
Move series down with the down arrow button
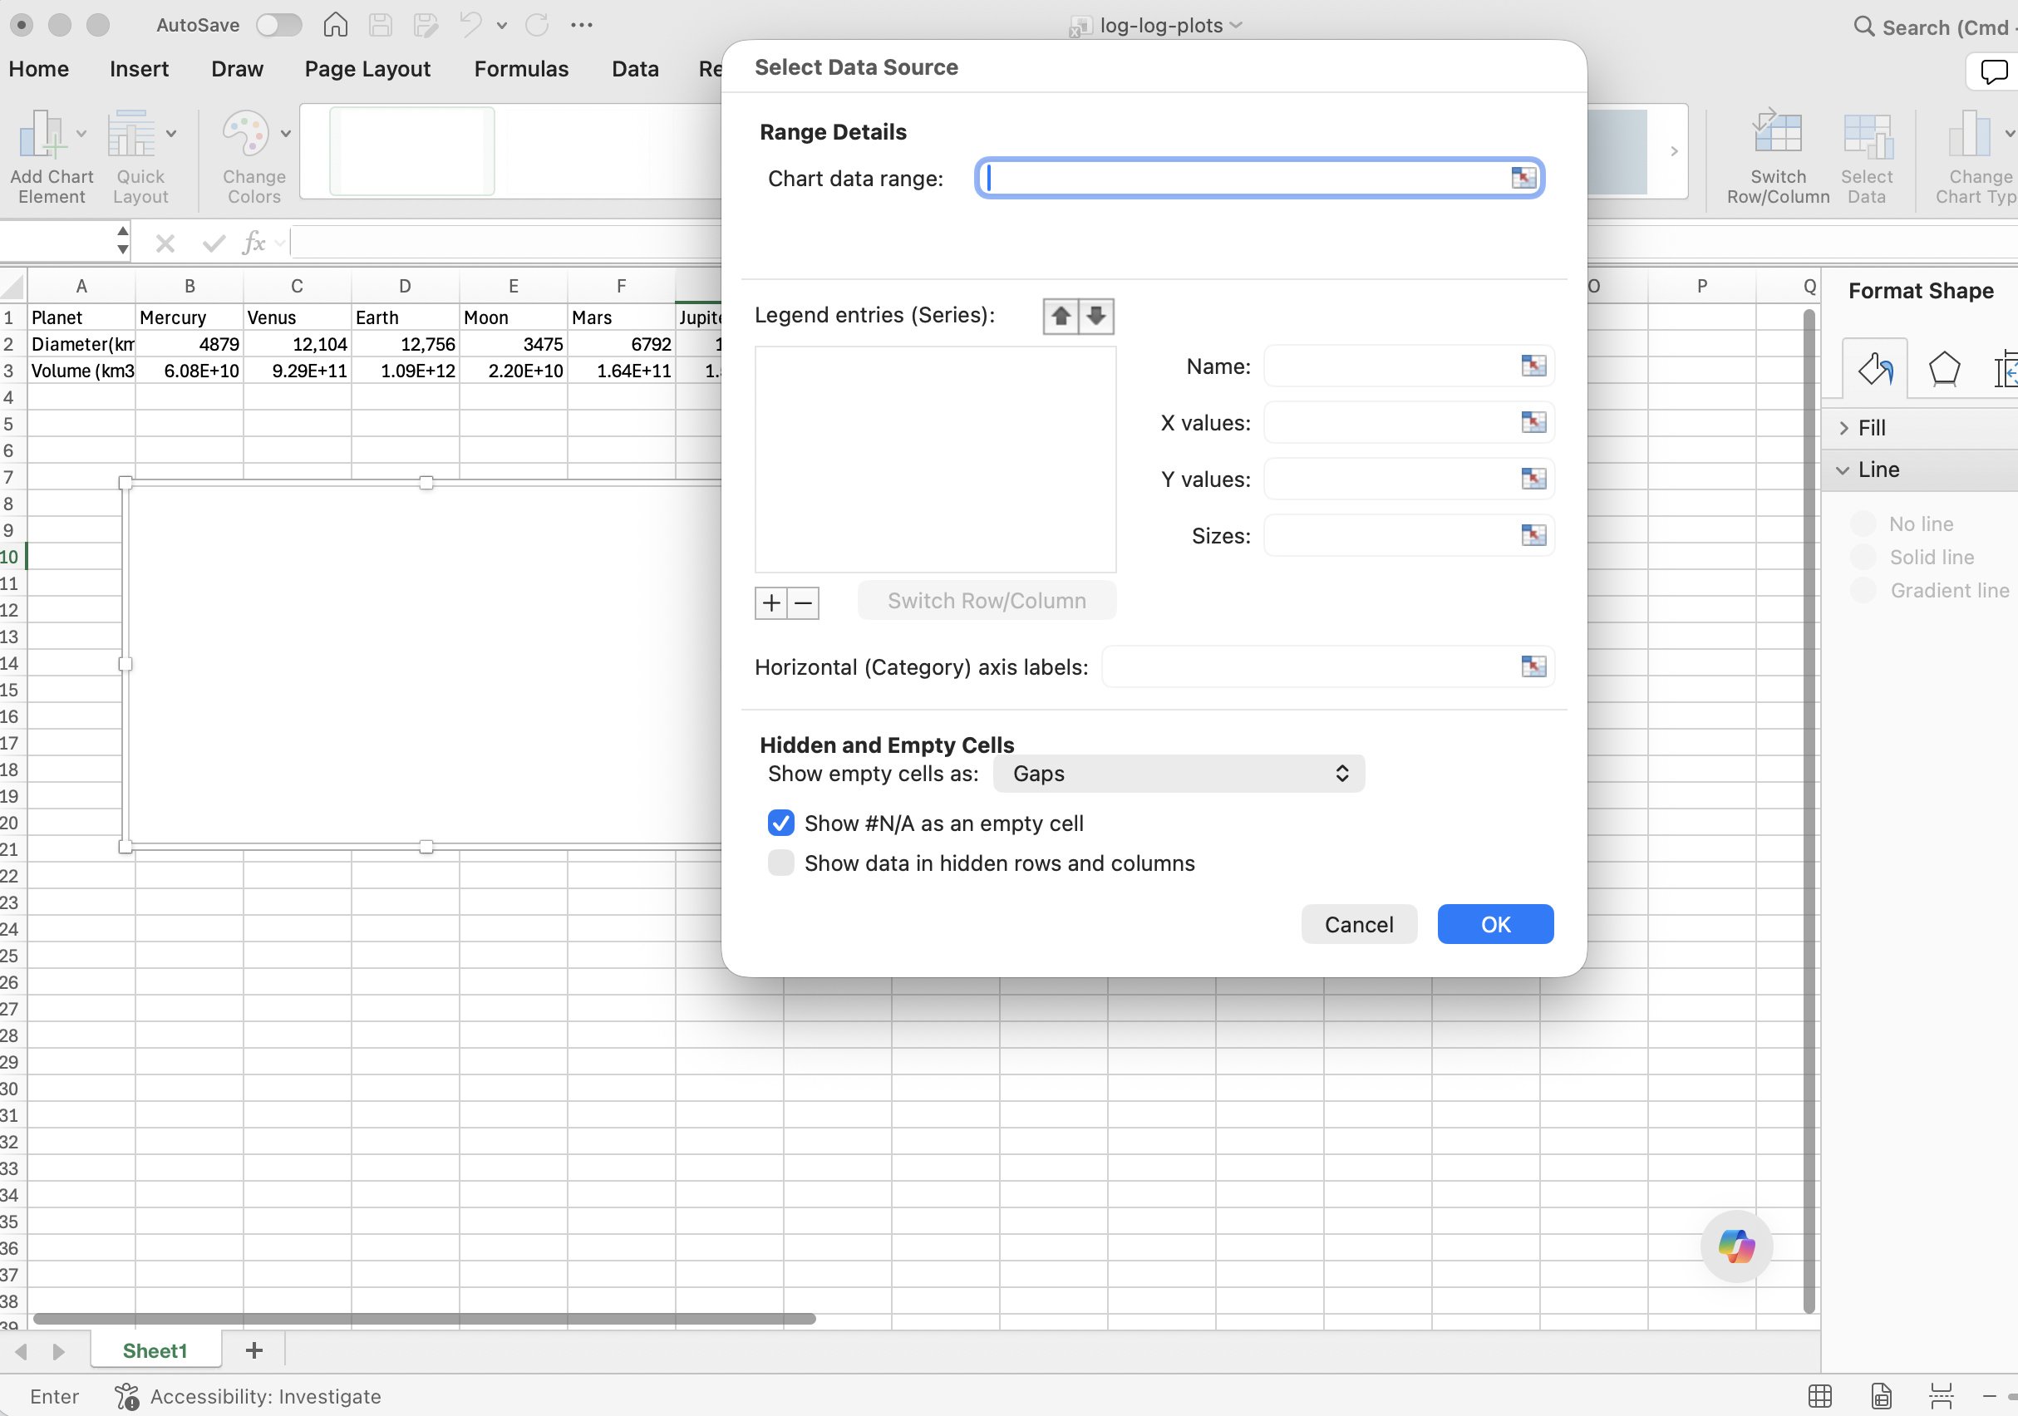point(1096,316)
